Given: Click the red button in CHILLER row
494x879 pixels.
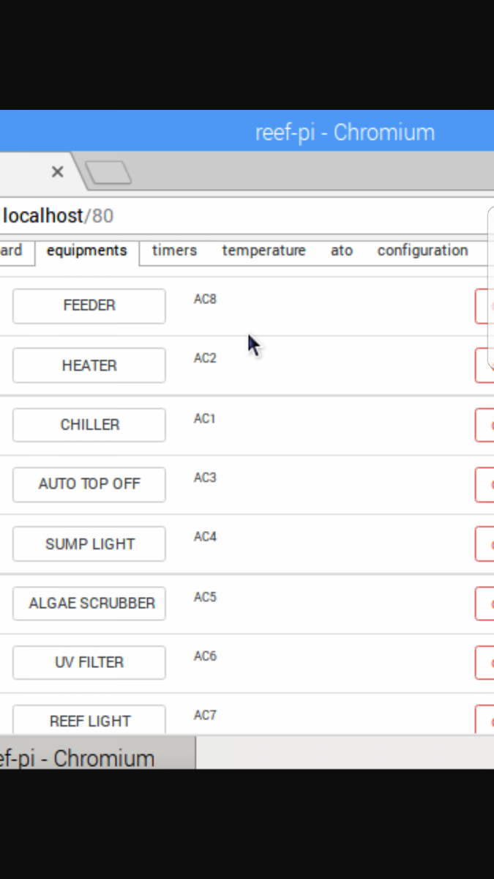Looking at the screenshot, I should [x=484, y=426].
